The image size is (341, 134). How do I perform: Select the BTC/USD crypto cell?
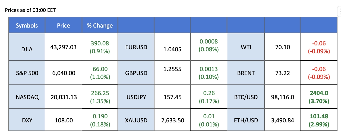point(246,97)
